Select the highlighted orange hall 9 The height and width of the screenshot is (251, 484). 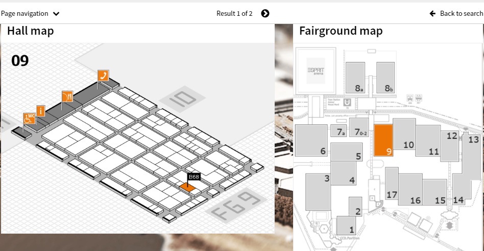coord(383,139)
